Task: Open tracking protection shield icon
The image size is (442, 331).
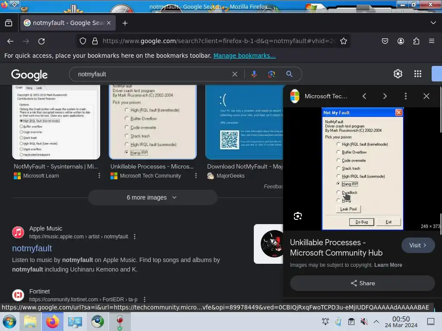Action: click(x=82, y=41)
